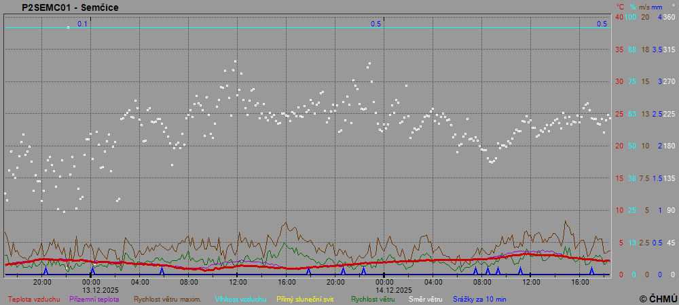Choose the green Rychlost větru legend label
This screenshot has height=305, width=679.
[373, 299]
